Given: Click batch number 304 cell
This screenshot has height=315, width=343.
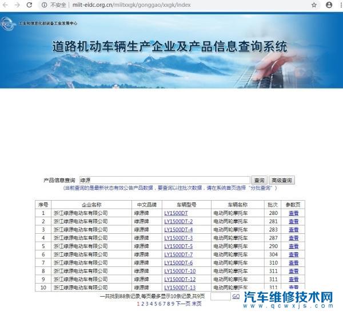Looking at the screenshot, I should pos(273,254).
